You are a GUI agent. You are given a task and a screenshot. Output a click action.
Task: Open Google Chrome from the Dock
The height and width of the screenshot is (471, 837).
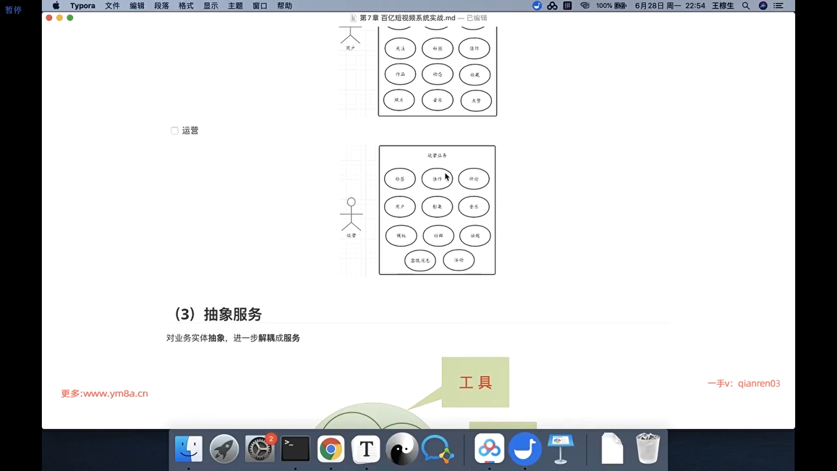point(331,449)
